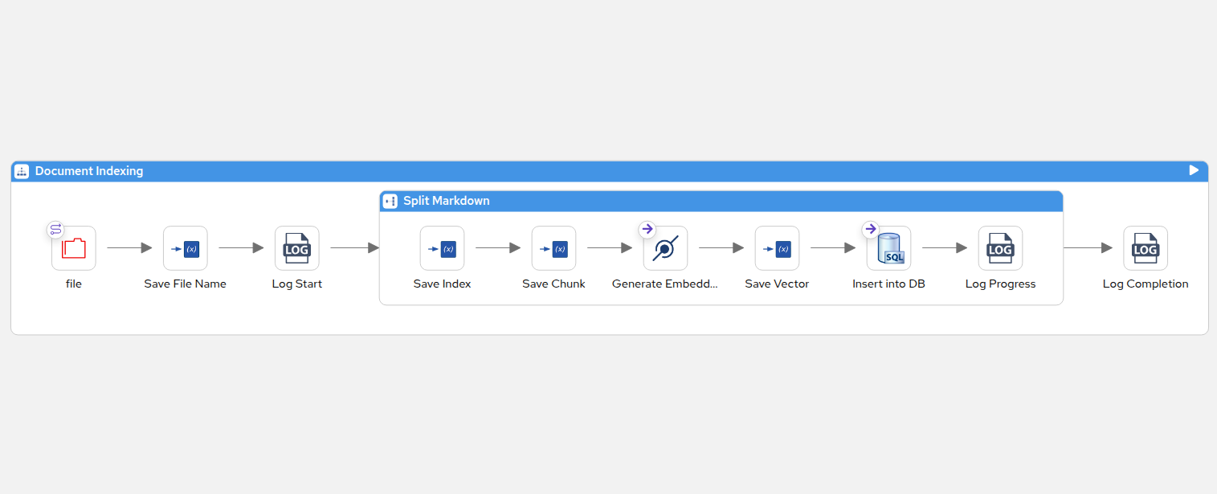Click the Generate Embedding connector icon
The image size is (1217, 494).
(x=666, y=248)
